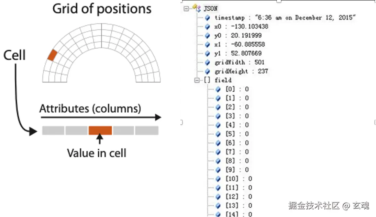Click the gridWidth property icon
Screen dimensions: 376x217
pyautogui.click(x=208, y=62)
